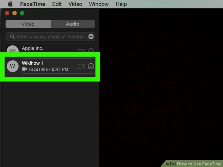This screenshot has width=223, height=167.
Task: Switch to the Video calls tab
Action: [28, 24]
